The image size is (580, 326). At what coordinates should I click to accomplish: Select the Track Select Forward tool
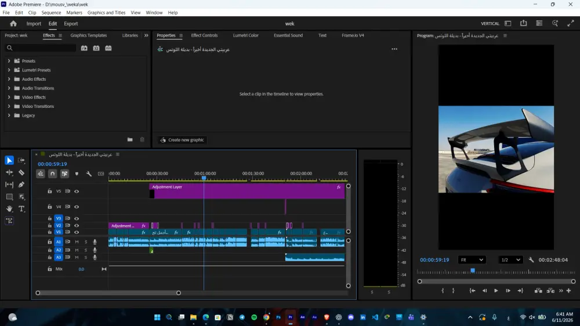tap(21, 160)
